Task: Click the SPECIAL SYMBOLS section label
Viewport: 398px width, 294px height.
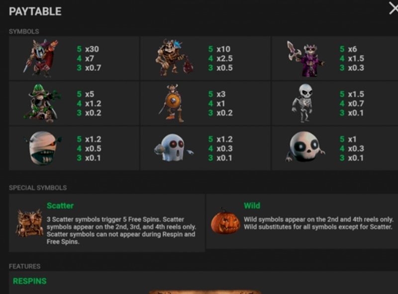Action: pyautogui.click(x=38, y=188)
